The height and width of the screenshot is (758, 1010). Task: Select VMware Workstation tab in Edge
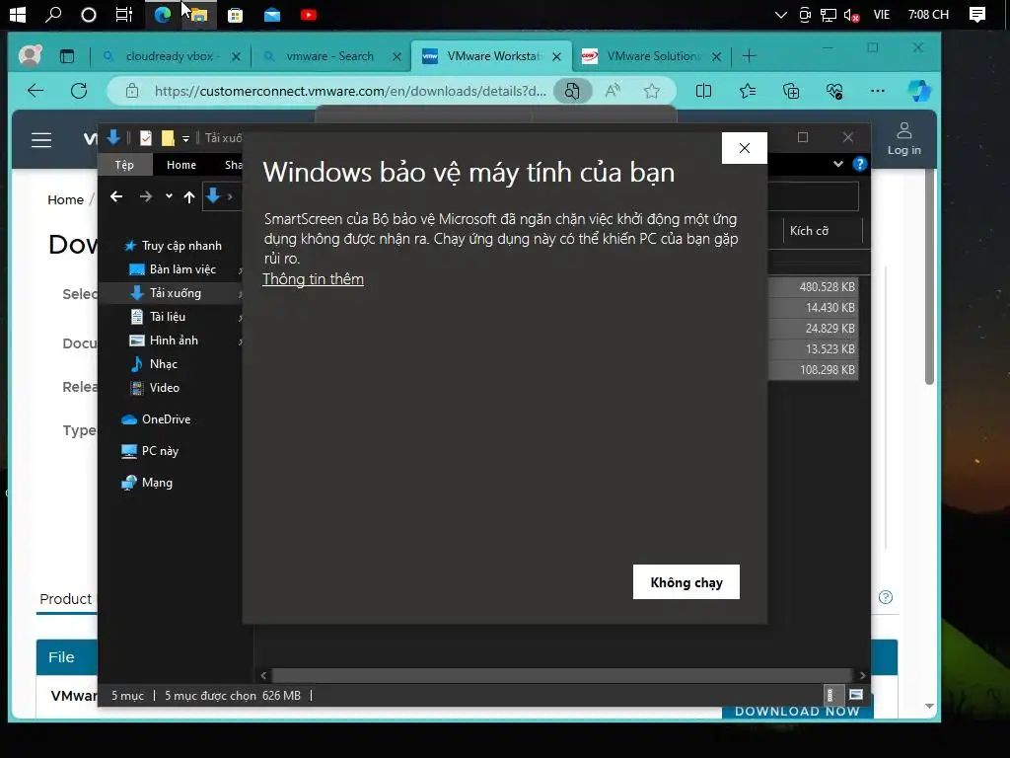coord(493,56)
